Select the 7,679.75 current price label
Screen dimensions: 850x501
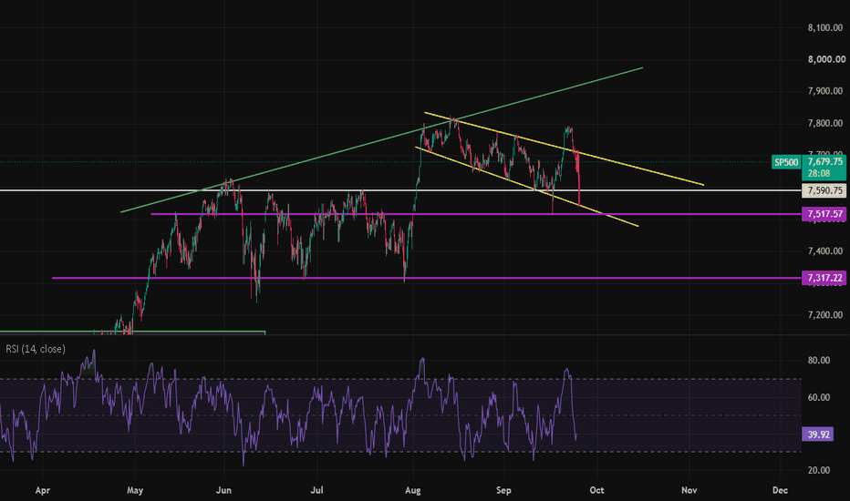pos(824,161)
